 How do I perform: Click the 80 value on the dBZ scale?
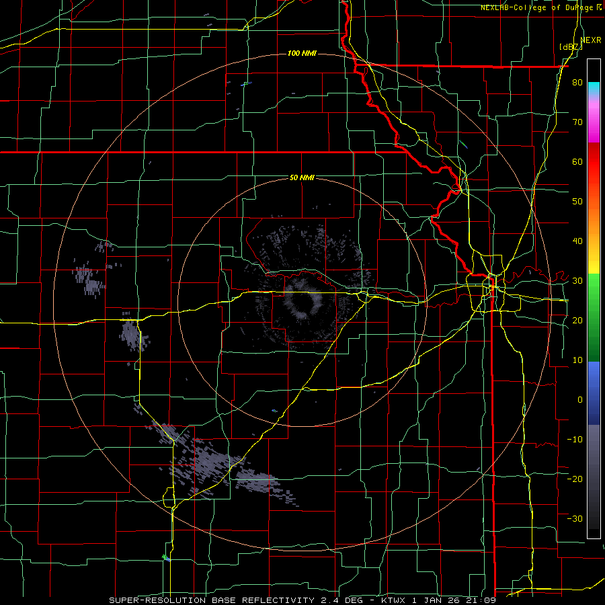(577, 83)
